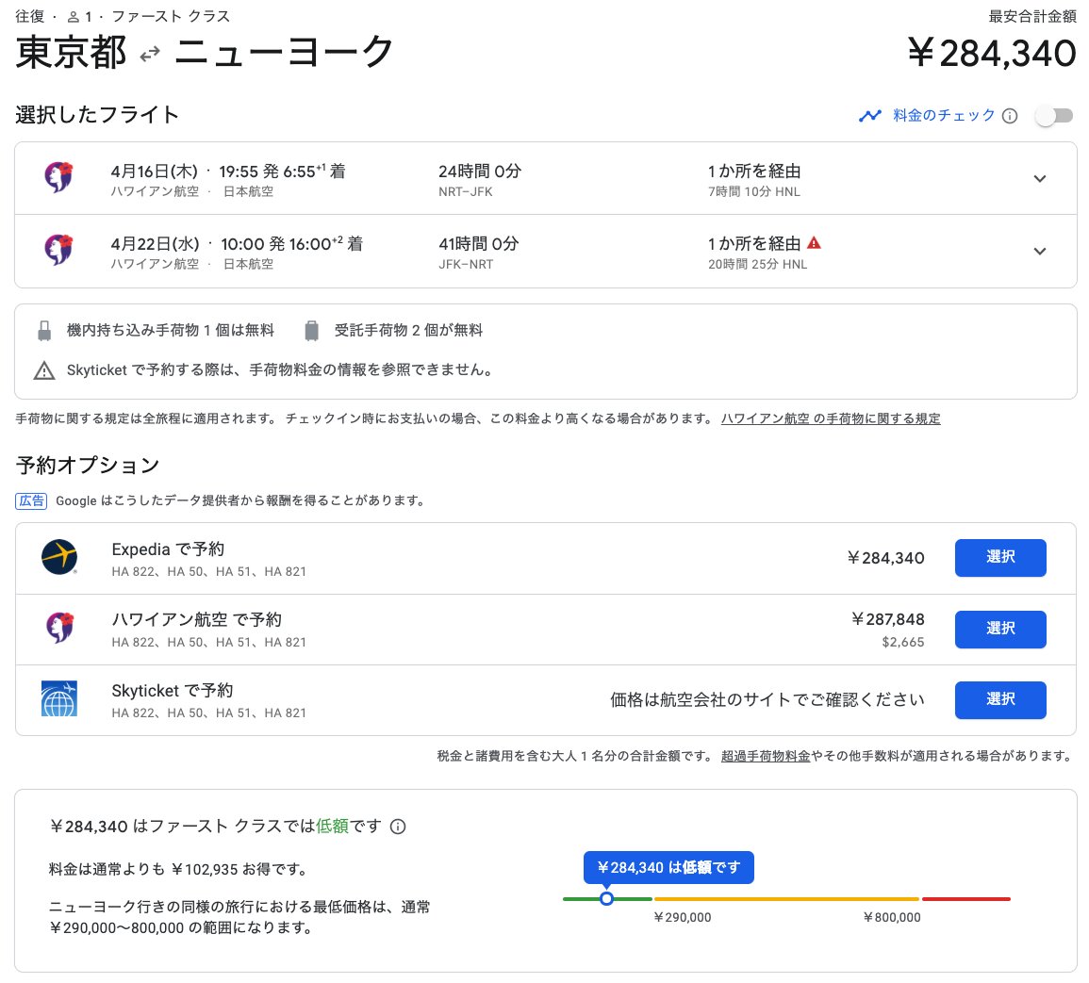Click the ハワイアン航空 price ¥287,848
The width and height of the screenshot is (1089, 983).
point(888,619)
